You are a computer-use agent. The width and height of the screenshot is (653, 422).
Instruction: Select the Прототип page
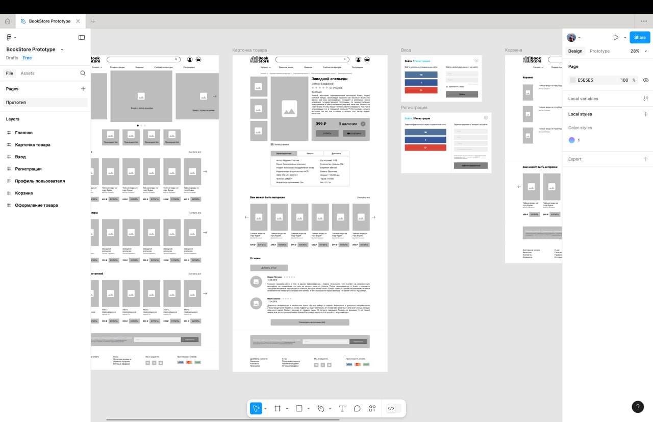(45, 103)
